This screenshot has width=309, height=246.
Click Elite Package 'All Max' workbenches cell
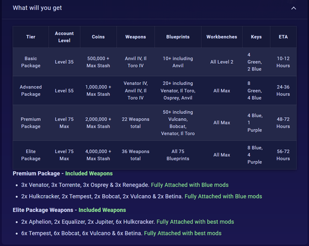coord(222,155)
